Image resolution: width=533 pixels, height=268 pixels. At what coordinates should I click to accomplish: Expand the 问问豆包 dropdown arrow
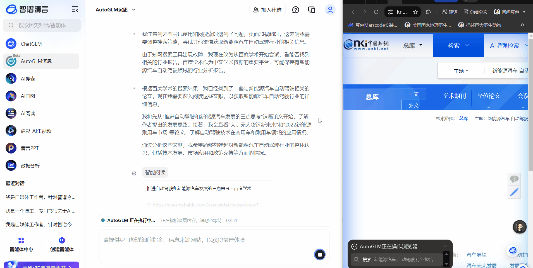[524, 12]
